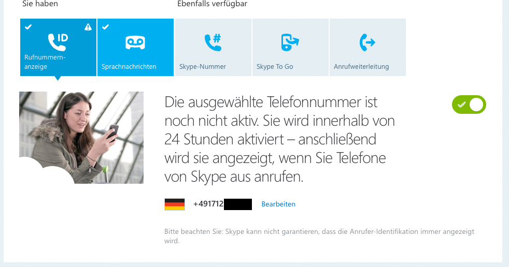
Task: Click the Bearbeiten link
Action: tap(278, 204)
